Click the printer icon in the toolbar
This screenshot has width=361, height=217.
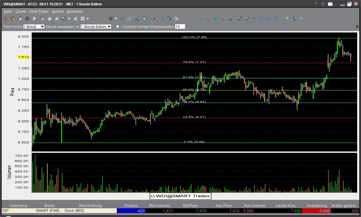35,19
